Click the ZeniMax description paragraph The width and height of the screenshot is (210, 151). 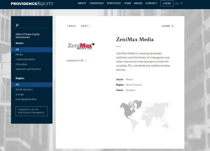(143, 62)
